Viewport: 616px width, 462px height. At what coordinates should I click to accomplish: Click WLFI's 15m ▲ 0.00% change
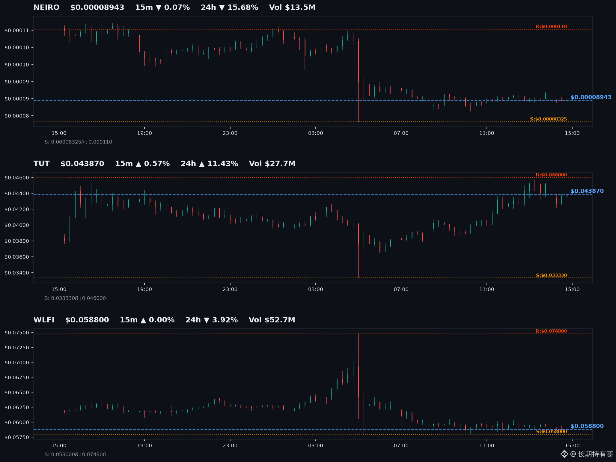tap(147, 320)
